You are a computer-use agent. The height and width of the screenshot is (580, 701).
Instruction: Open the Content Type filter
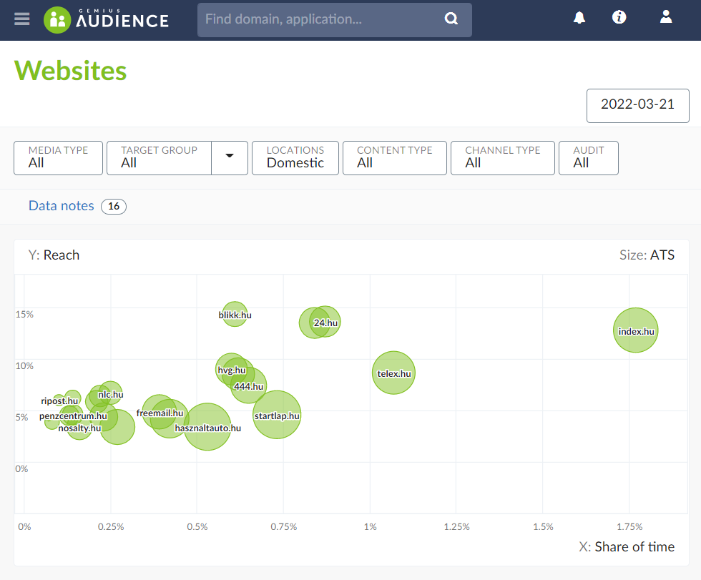pos(395,158)
